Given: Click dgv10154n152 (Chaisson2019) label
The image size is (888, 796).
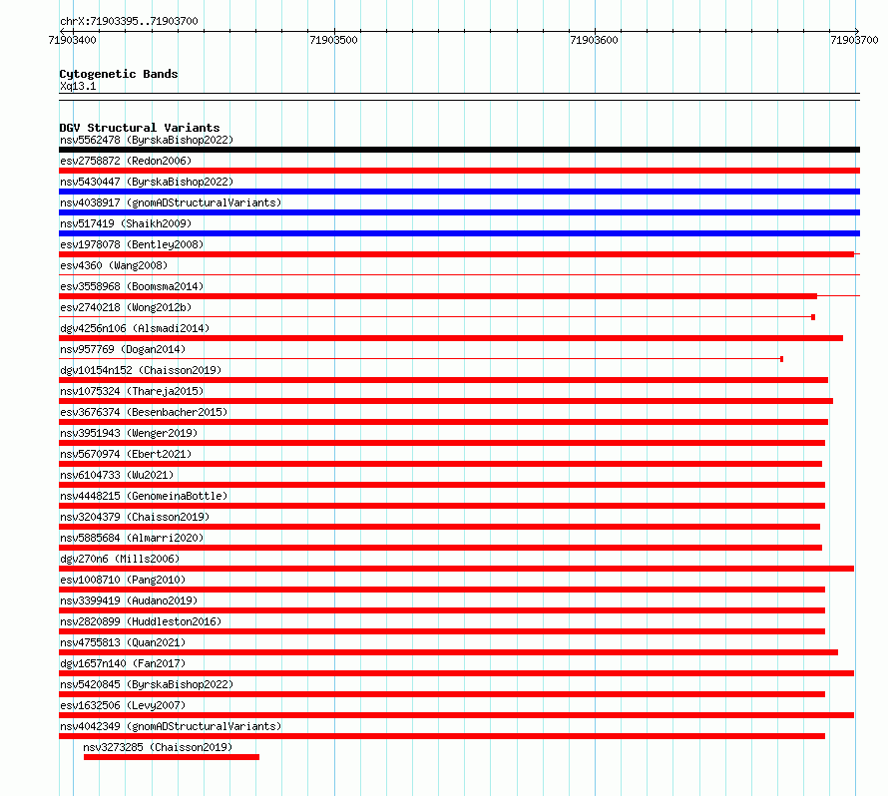Looking at the screenshot, I should (x=141, y=370).
